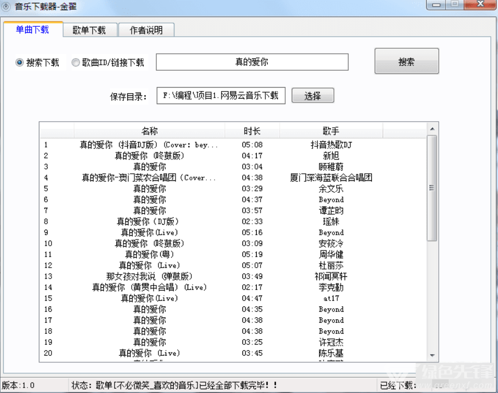Select row 2 song by 新旭
This screenshot has width=498, height=393.
(234, 156)
